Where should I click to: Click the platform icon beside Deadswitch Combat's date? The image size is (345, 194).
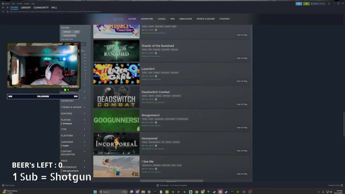tap(156, 99)
